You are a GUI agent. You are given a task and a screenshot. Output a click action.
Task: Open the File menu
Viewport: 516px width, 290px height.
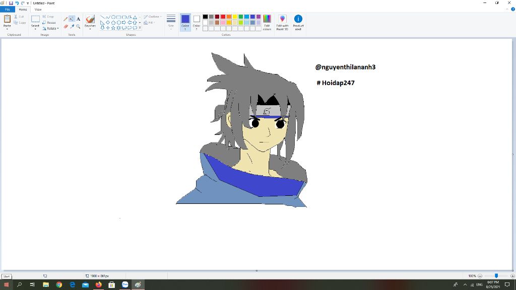(7, 10)
